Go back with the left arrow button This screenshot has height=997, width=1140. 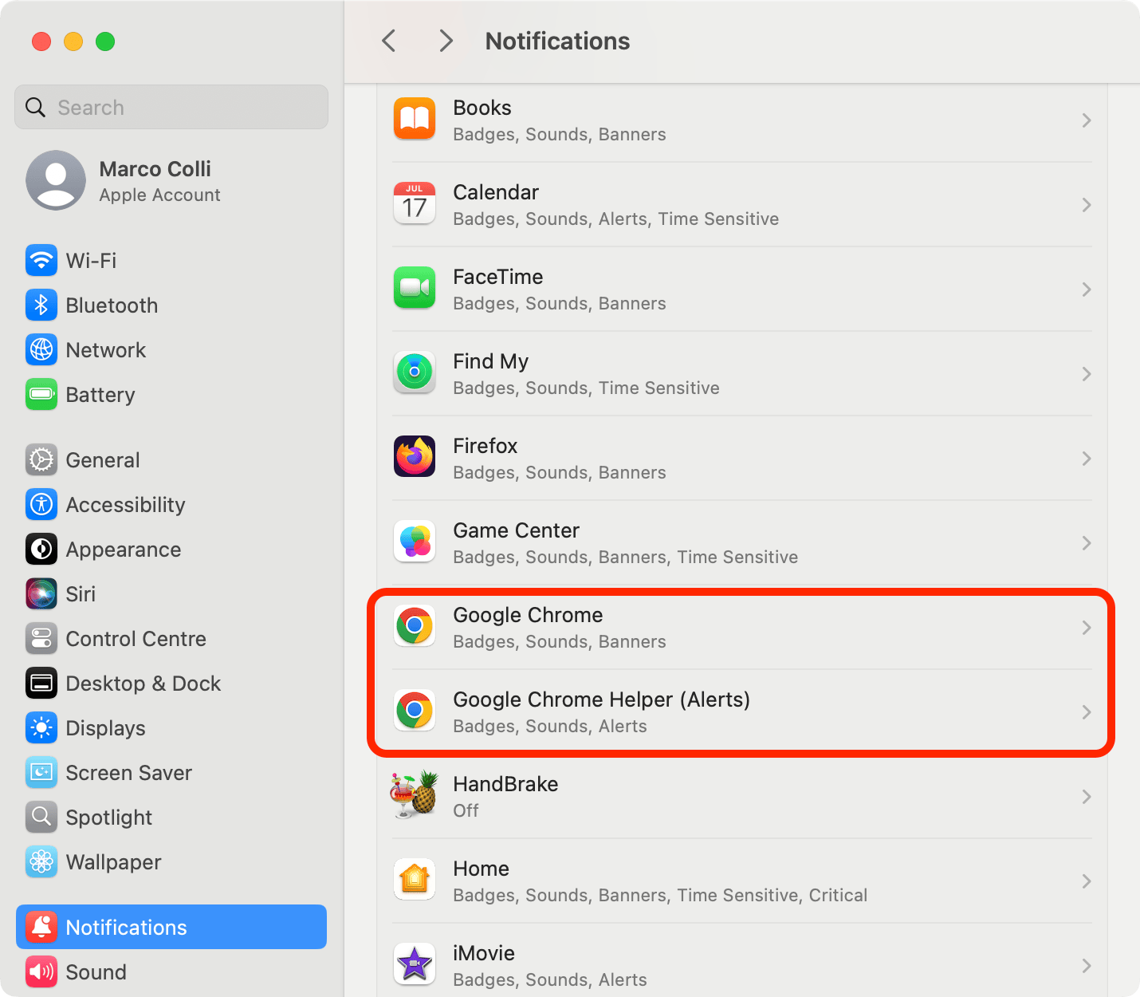point(389,41)
